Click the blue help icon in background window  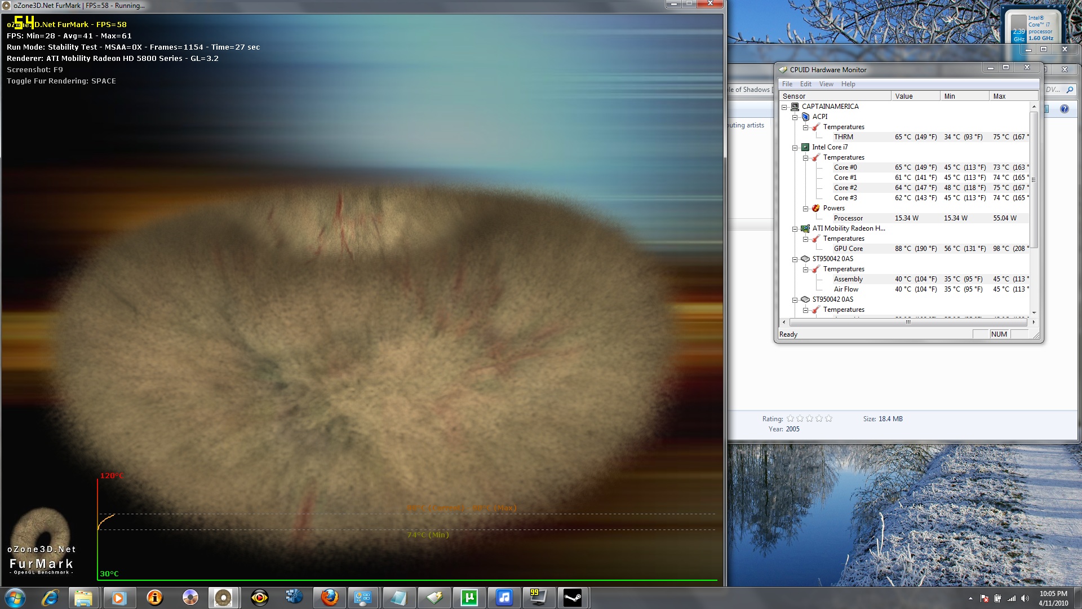click(x=1064, y=109)
